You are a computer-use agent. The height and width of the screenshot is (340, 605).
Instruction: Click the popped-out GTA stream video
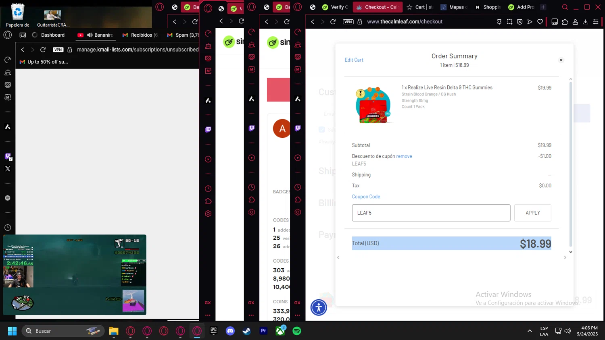(x=75, y=275)
